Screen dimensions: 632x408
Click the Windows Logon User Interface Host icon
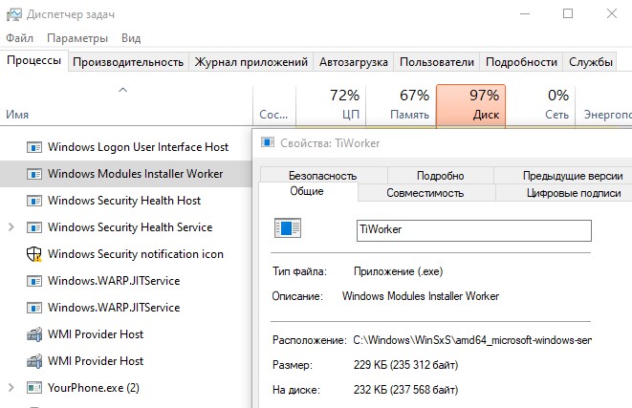point(34,147)
